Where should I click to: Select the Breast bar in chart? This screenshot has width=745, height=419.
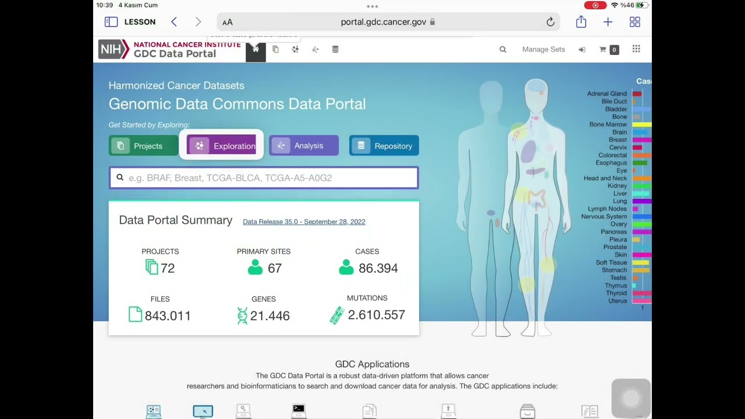tap(642, 140)
